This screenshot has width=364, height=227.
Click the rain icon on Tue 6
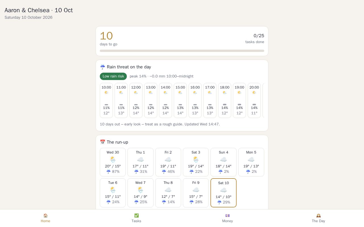[x=113, y=190]
